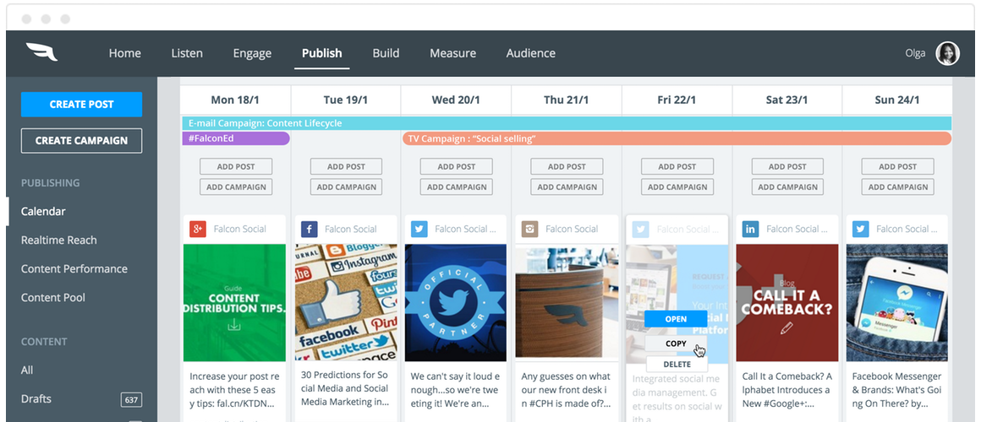Screen dimensions: 981x422
Task: Click the Falcon logo in the top bar
Action: pos(42,52)
